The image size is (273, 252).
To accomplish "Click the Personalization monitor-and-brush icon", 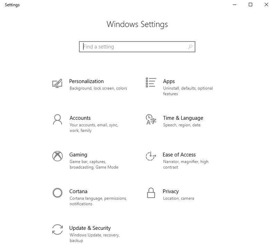I will point(57,84).
